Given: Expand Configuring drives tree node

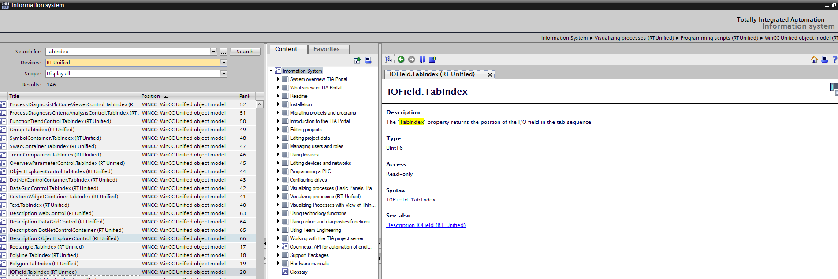Looking at the screenshot, I should click(x=278, y=180).
